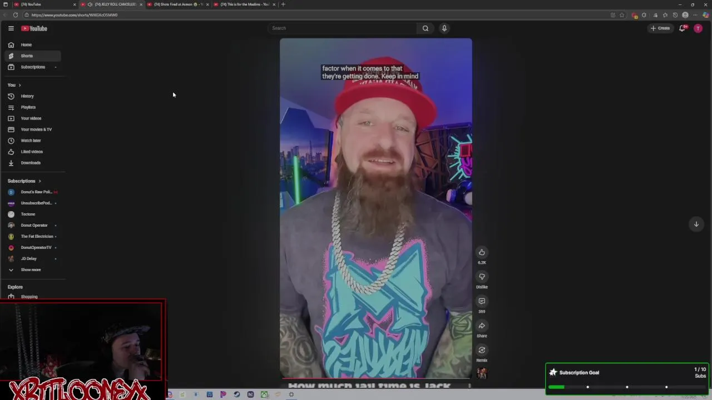Pause the playing Short video

click(x=376, y=208)
